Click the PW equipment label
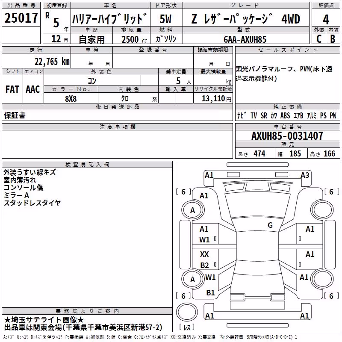The height and width of the screenshot is (342, 342). pos(333,115)
